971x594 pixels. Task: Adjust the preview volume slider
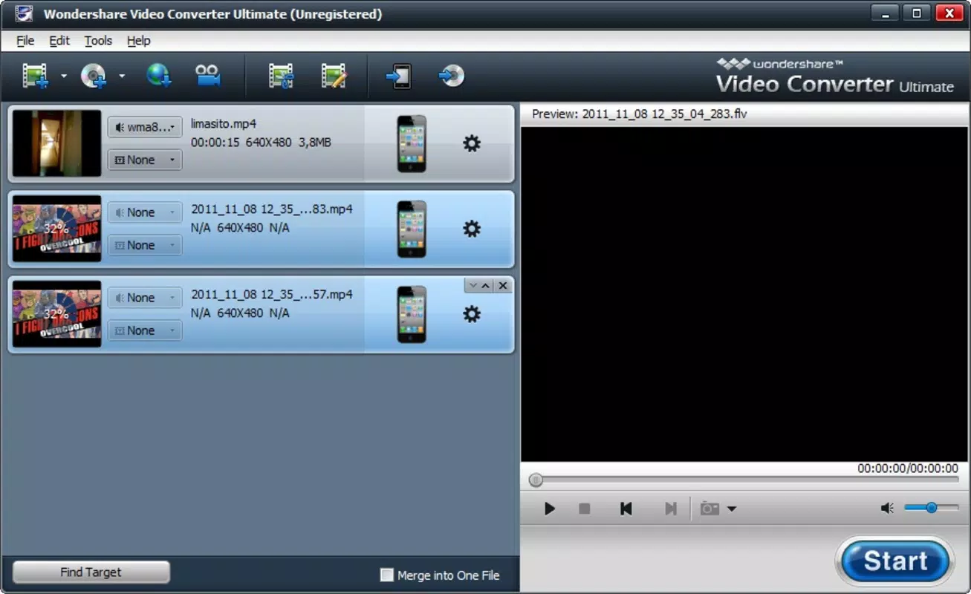click(x=932, y=508)
